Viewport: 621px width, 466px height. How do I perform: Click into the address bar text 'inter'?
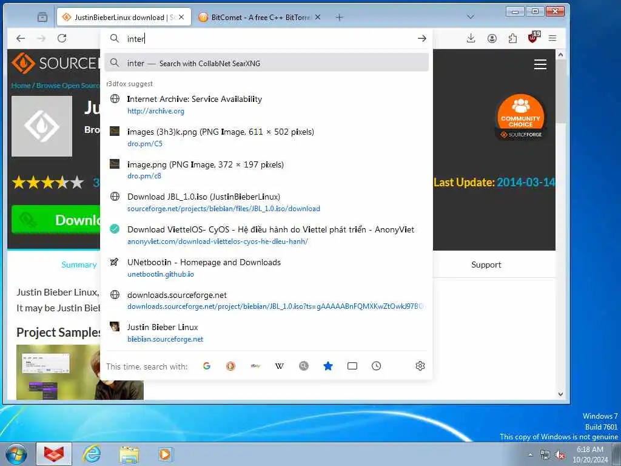(136, 39)
